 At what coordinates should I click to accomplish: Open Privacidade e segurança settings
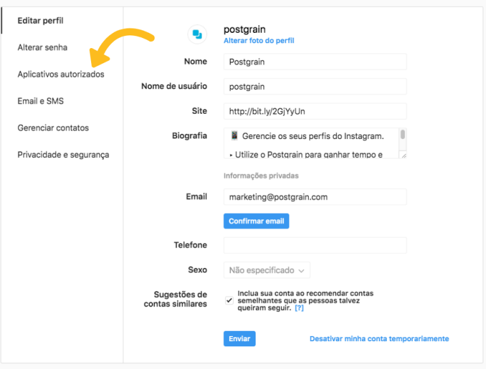tap(63, 155)
